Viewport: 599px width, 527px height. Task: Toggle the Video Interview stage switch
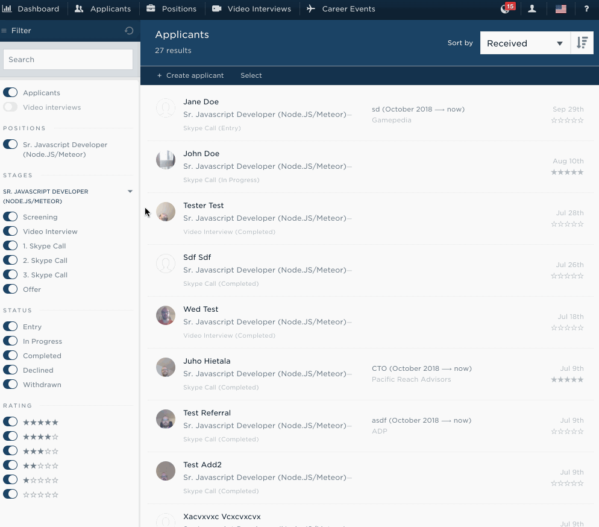pyautogui.click(x=10, y=231)
